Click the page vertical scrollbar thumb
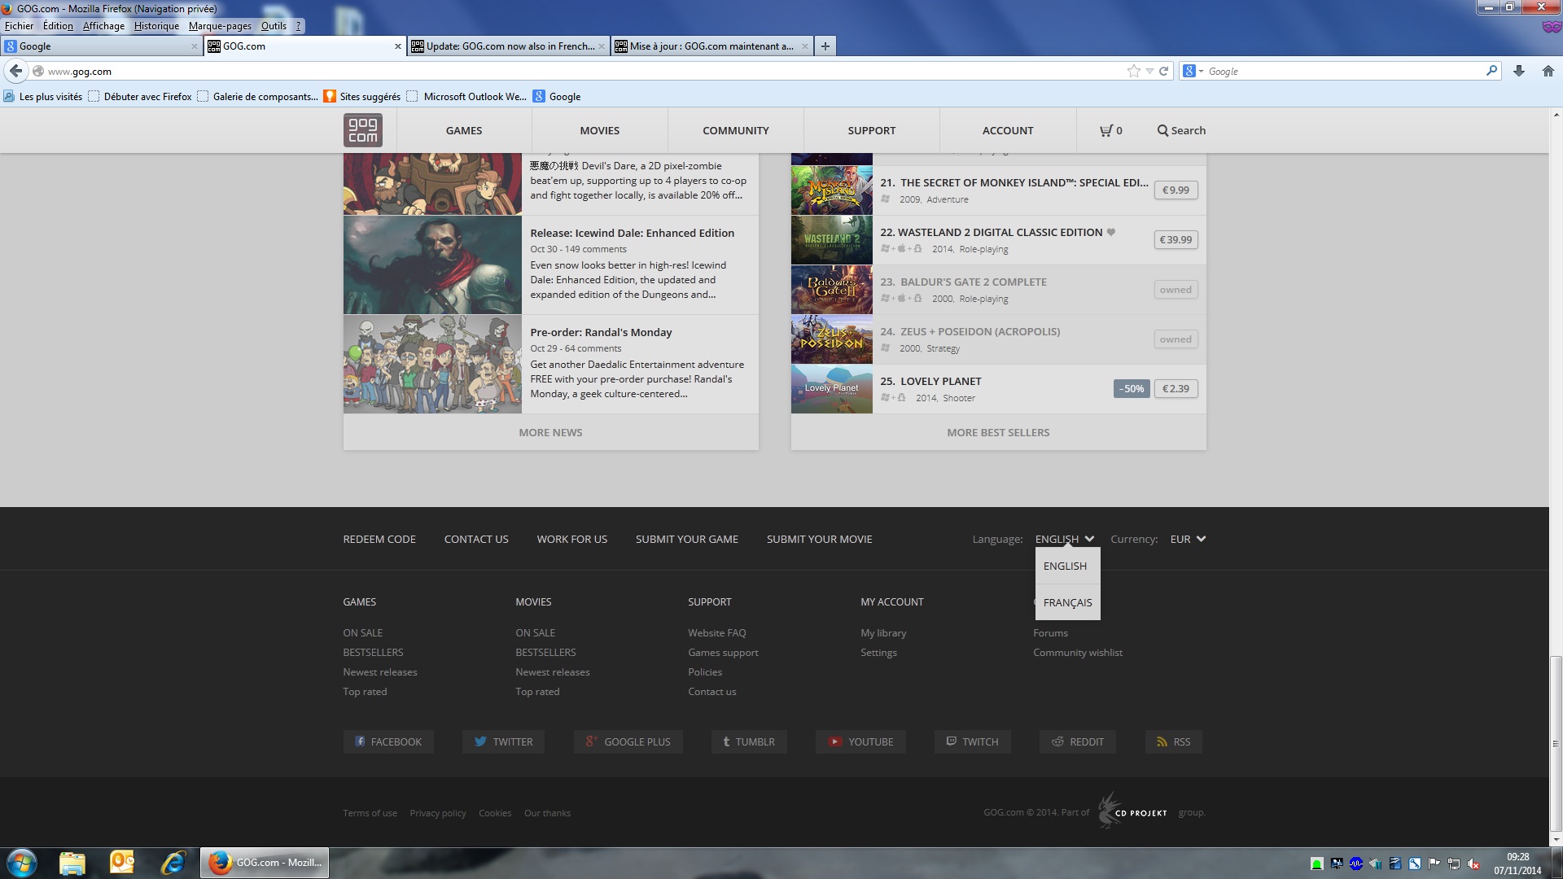 (1556, 742)
